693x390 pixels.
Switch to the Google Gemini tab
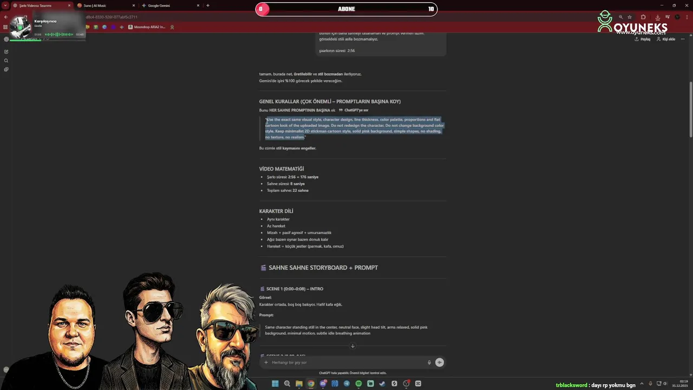[170, 5]
